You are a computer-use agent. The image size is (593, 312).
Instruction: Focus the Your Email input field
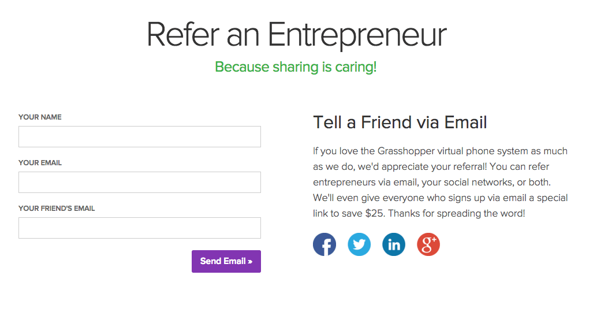click(140, 182)
